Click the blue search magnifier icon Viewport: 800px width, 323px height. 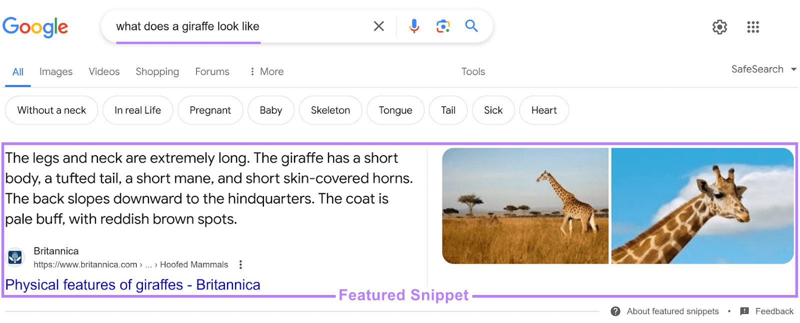(x=470, y=26)
